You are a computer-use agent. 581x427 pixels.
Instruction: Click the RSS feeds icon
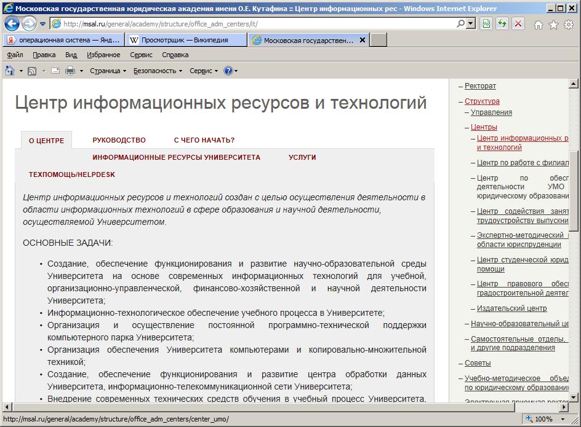click(x=32, y=71)
